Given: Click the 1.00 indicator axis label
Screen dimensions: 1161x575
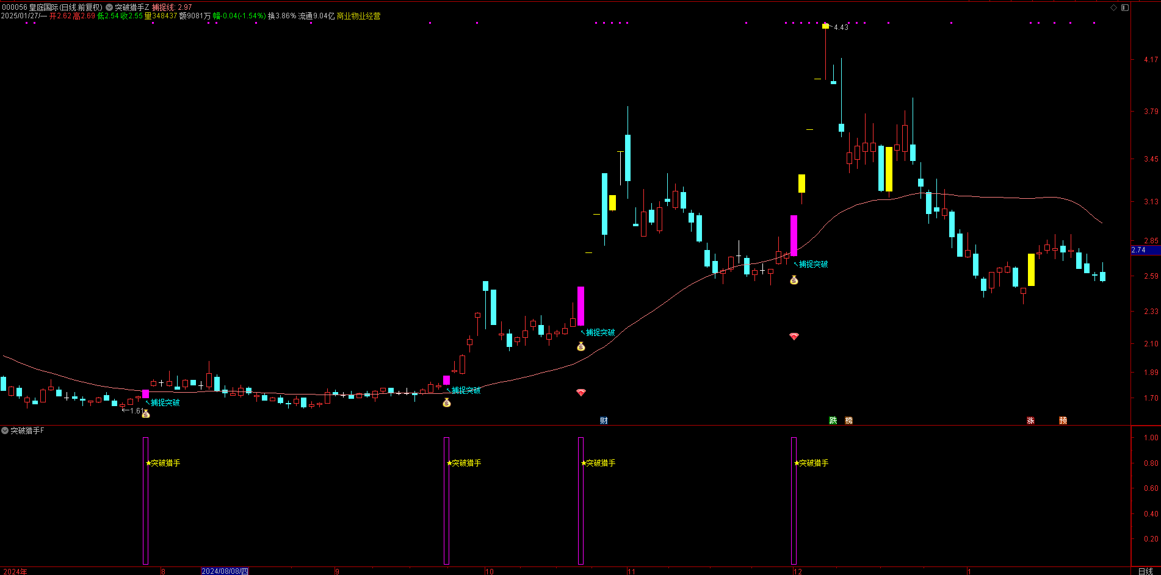Looking at the screenshot, I should click(1151, 438).
